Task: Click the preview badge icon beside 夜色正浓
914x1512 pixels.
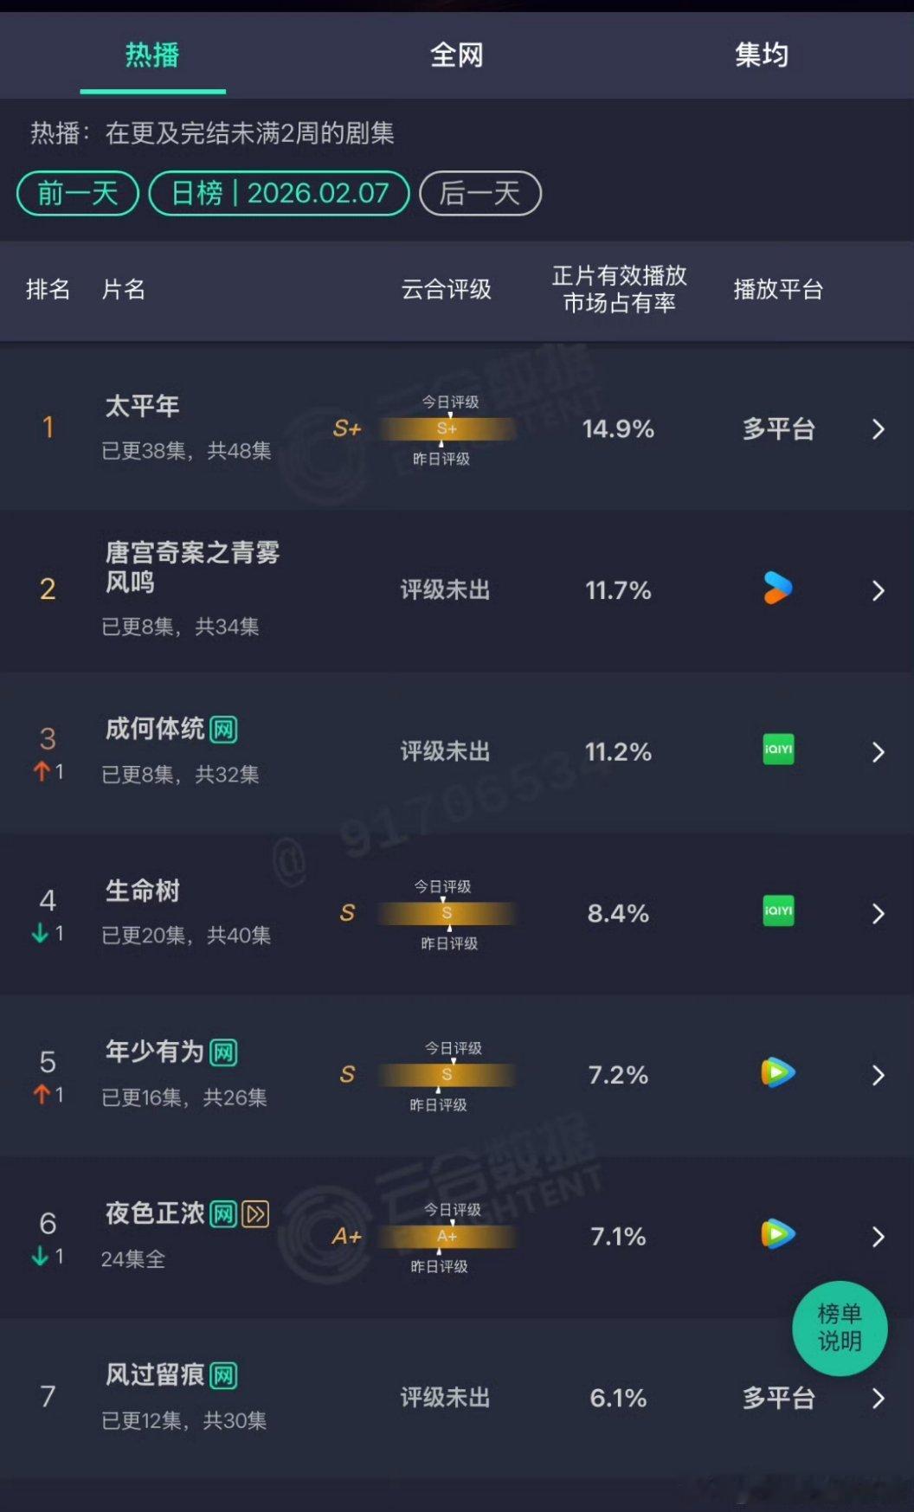Action: [253, 1213]
